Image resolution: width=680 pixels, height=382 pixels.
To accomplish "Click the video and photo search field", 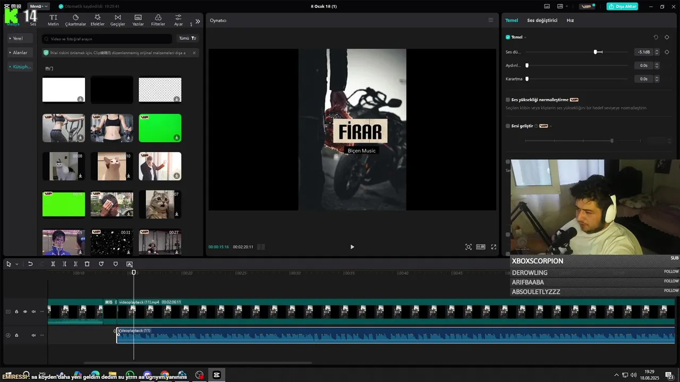I will coord(107,39).
